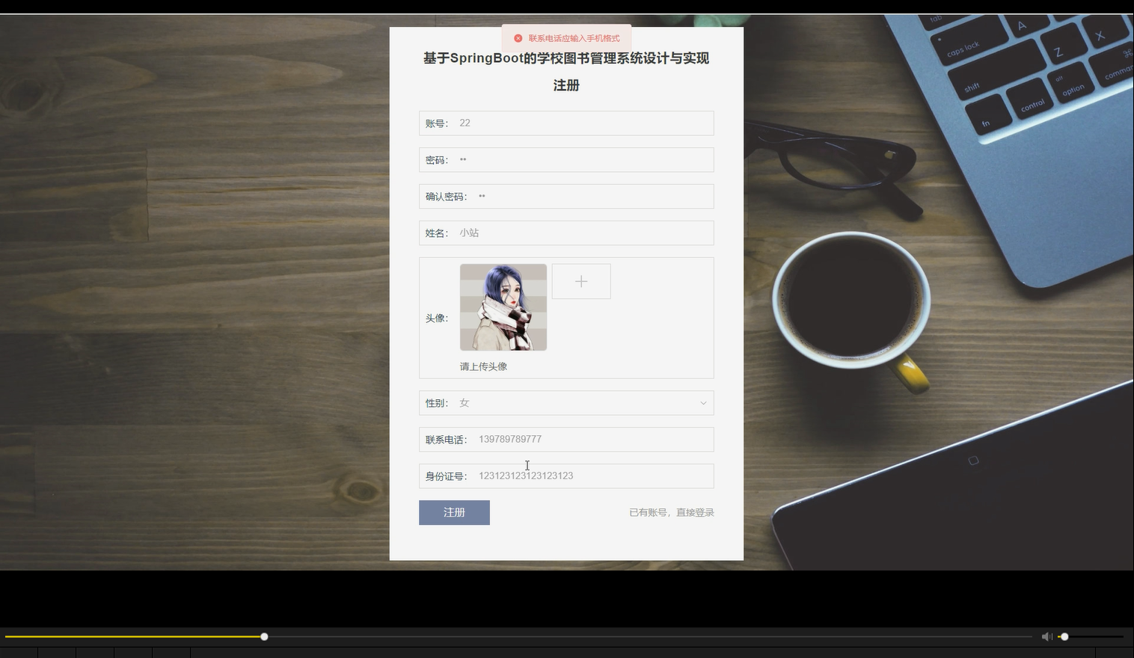Click the 联系电话应输入手机格式 error message

pos(574,38)
